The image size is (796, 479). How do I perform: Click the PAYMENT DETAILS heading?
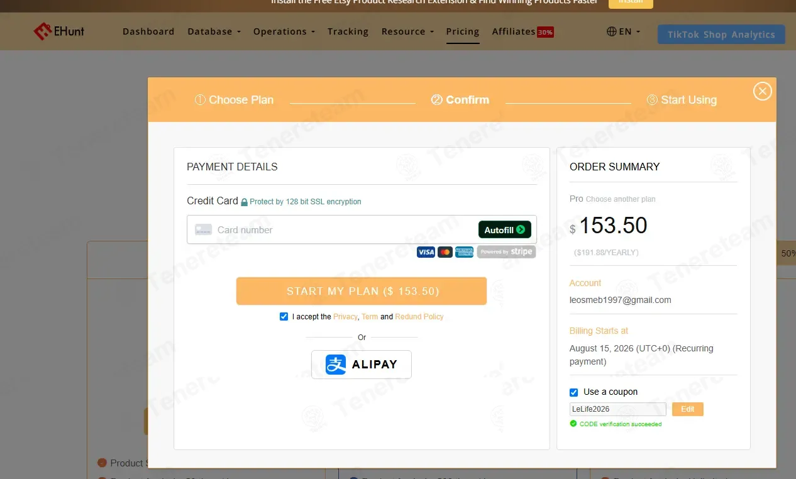232,167
